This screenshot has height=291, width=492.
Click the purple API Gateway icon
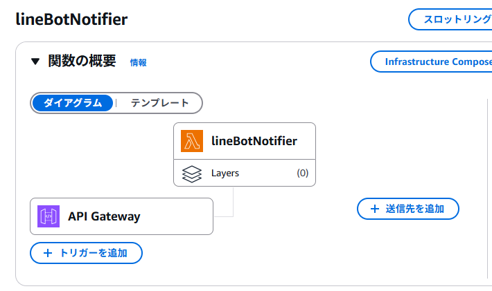coord(49,216)
